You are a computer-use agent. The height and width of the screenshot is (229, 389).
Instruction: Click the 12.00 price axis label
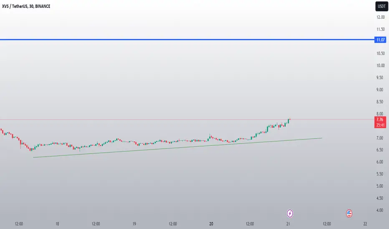381,17
